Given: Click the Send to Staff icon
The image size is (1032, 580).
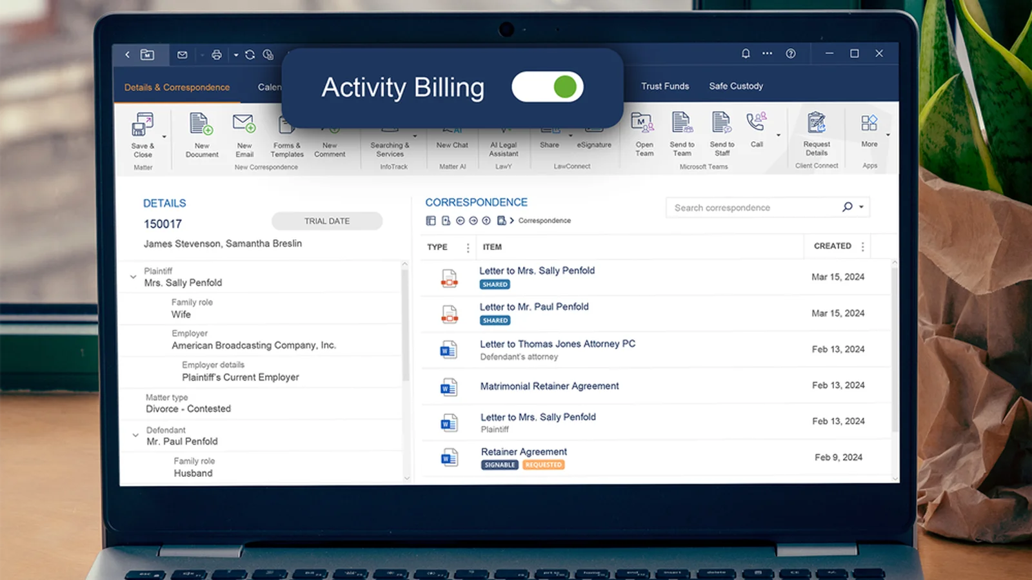Looking at the screenshot, I should pyautogui.click(x=721, y=122).
